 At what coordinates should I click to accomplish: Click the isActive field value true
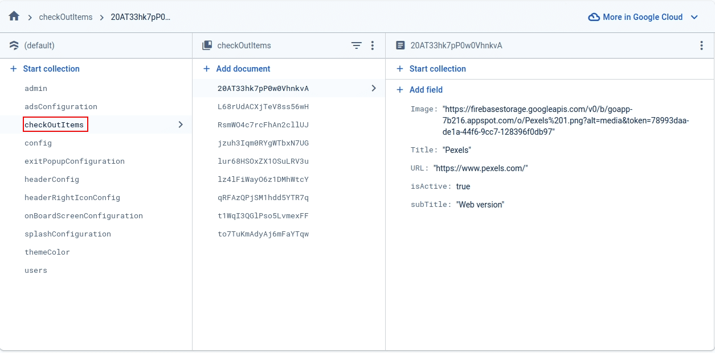[x=463, y=186]
